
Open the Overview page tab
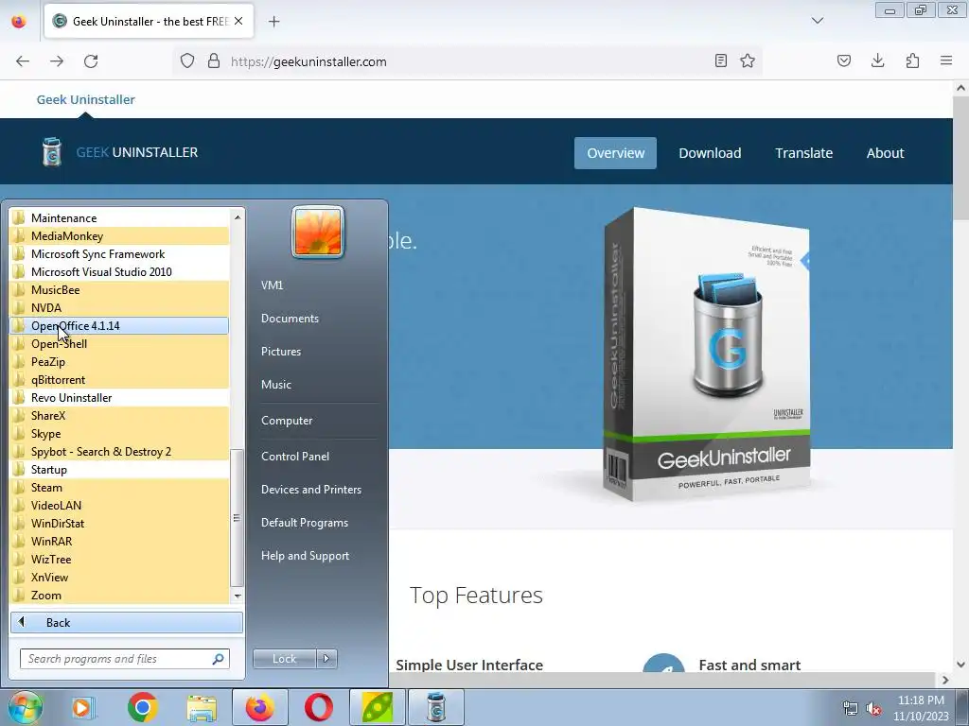point(615,153)
